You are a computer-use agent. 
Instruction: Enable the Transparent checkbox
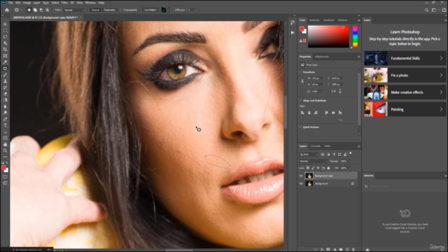pyautogui.click(x=121, y=10)
